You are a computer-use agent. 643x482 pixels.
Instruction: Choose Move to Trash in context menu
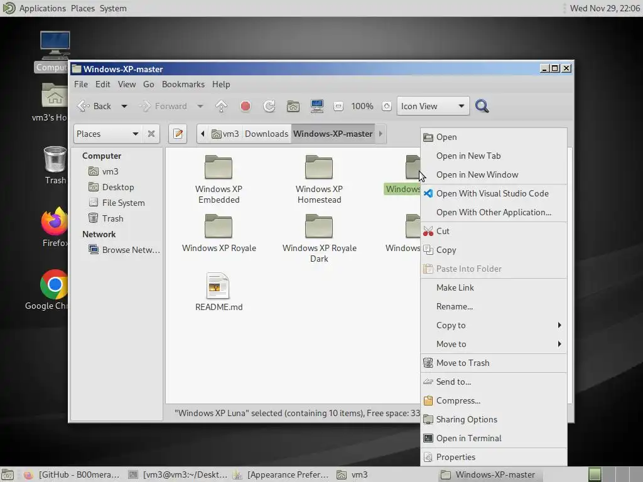[494, 363]
